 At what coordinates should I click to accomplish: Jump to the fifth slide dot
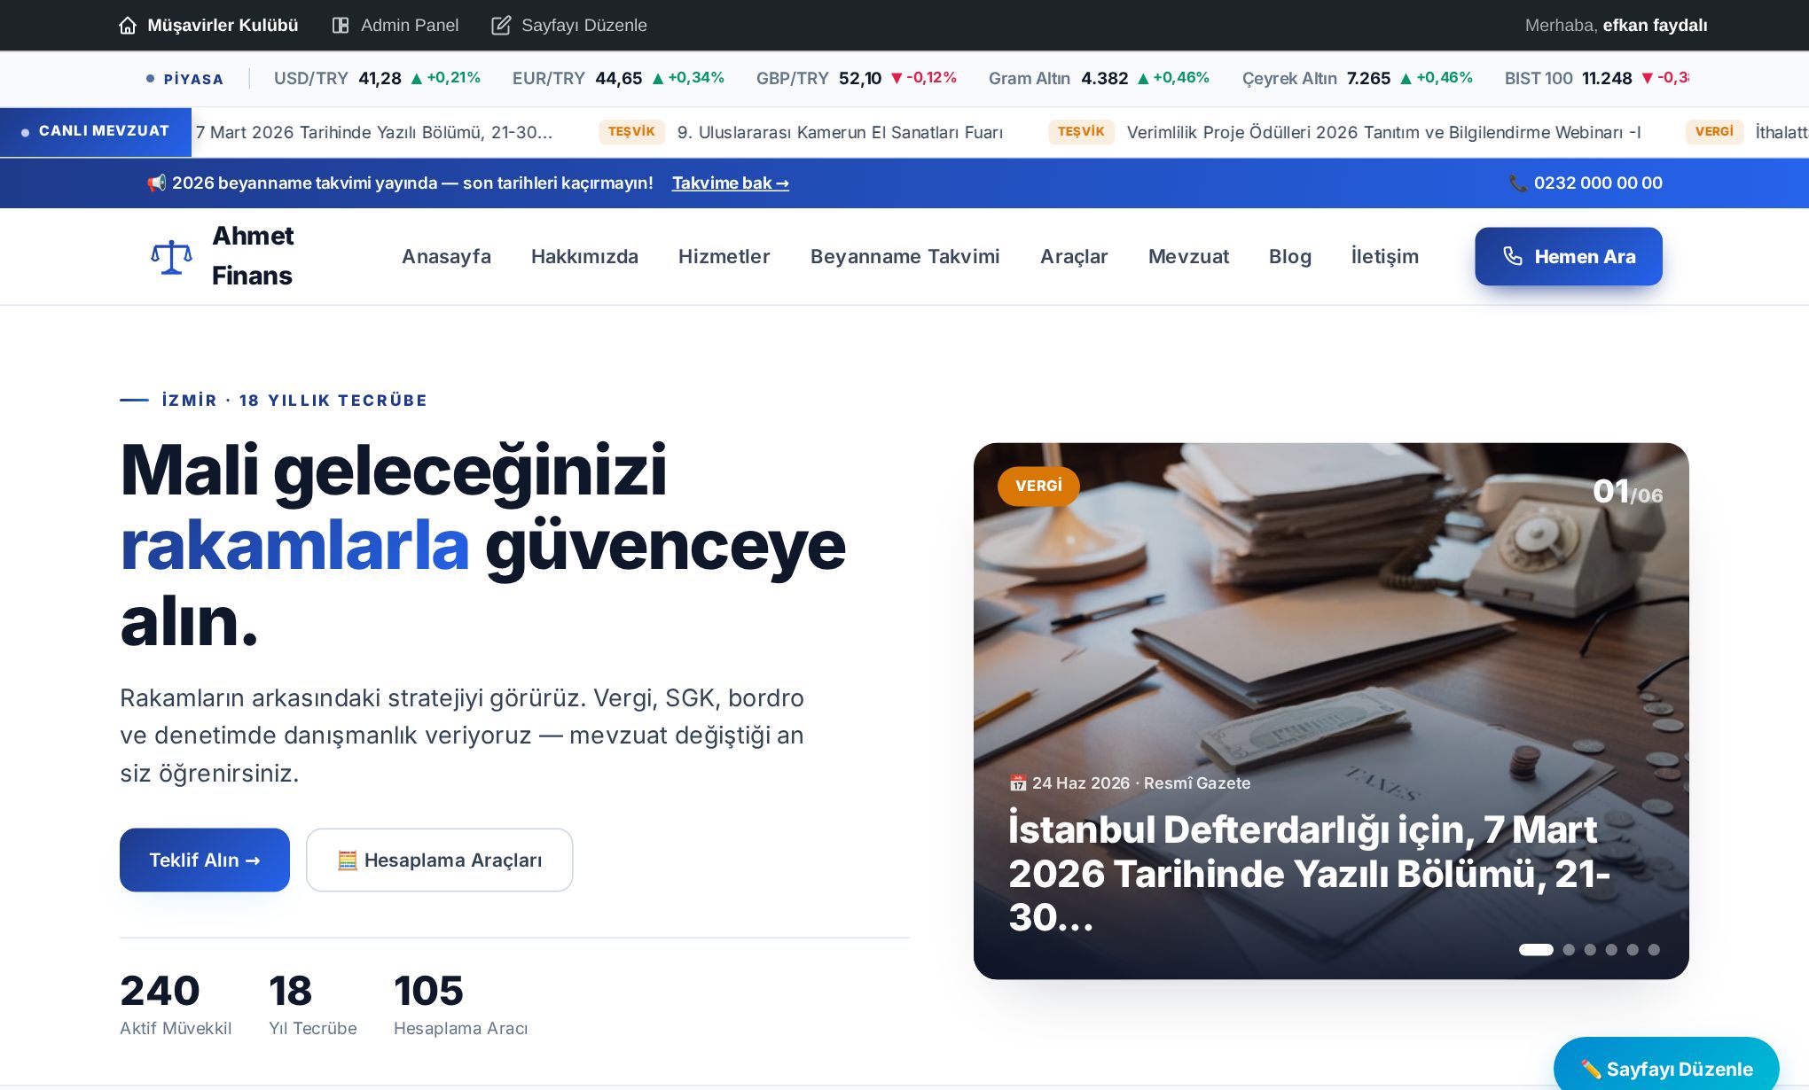coord(1633,950)
